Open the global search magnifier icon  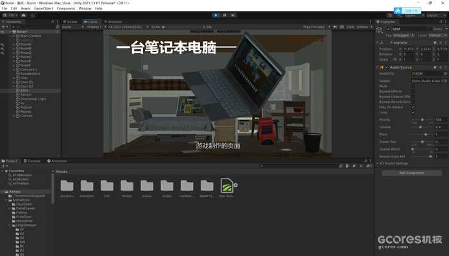(x=399, y=15)
